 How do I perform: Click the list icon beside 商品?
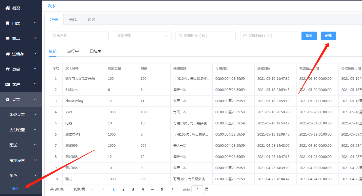[x=8, y=39]
